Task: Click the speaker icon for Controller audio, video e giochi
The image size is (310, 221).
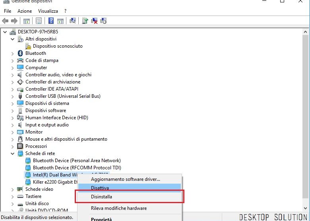Action: (19, 75)
